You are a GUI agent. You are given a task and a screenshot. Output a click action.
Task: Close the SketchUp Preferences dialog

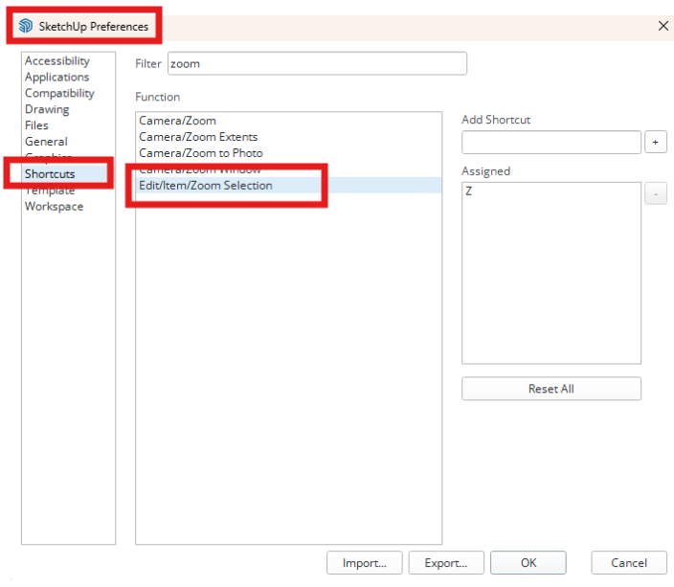663,26
